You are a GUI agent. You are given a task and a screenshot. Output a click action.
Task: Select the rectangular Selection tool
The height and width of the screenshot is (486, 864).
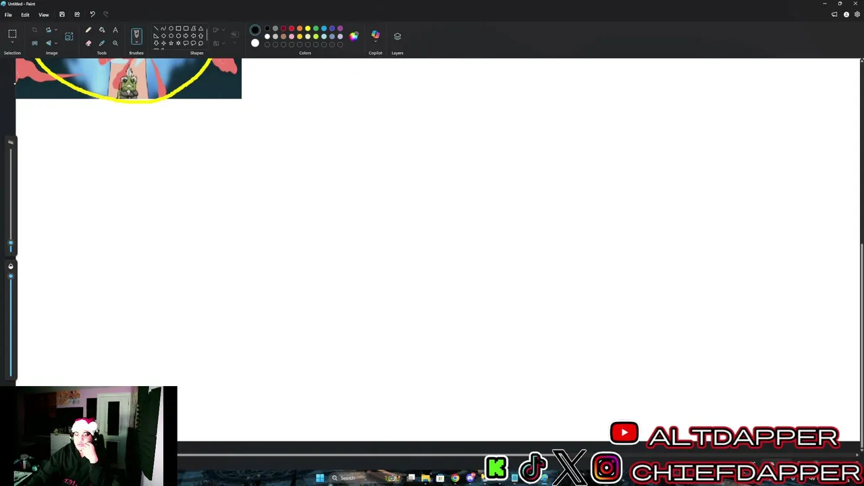point(12,33)
